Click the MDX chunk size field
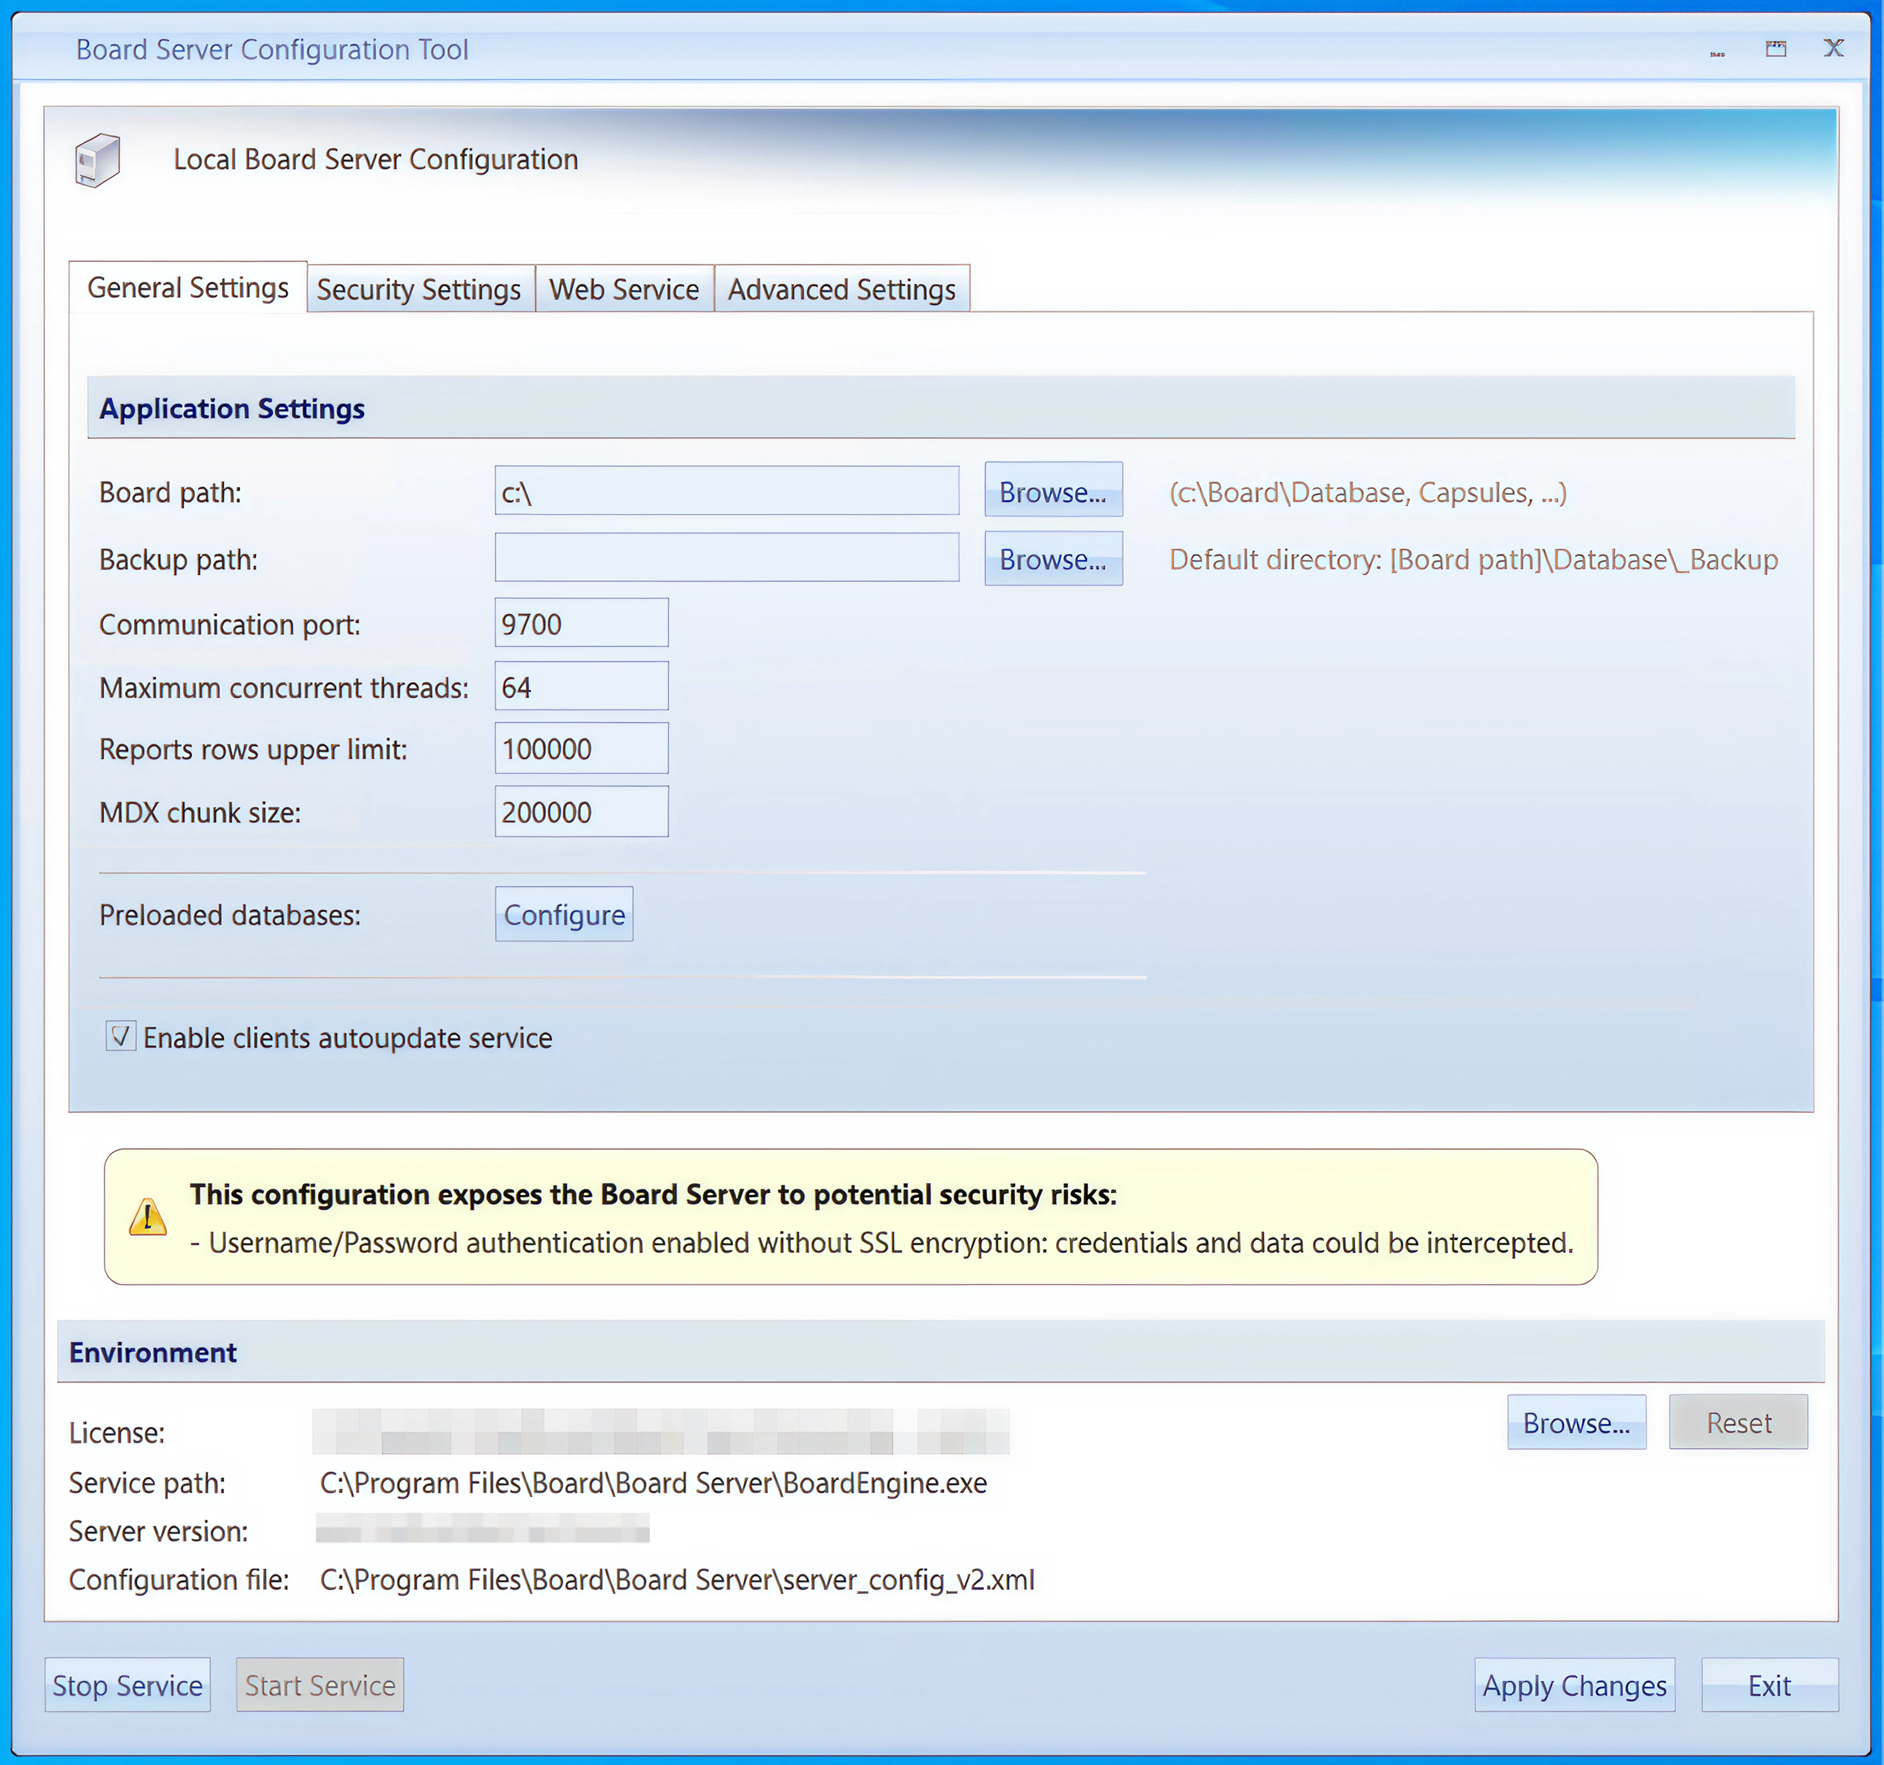 (582, 812)
